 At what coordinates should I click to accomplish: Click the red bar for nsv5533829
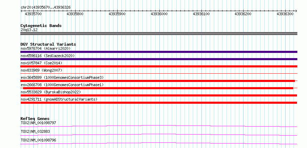[159, 95]
